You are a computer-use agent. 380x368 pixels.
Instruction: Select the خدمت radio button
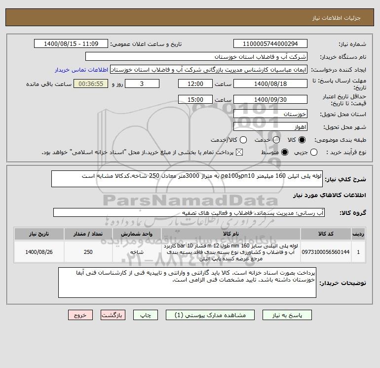(276, 140)
